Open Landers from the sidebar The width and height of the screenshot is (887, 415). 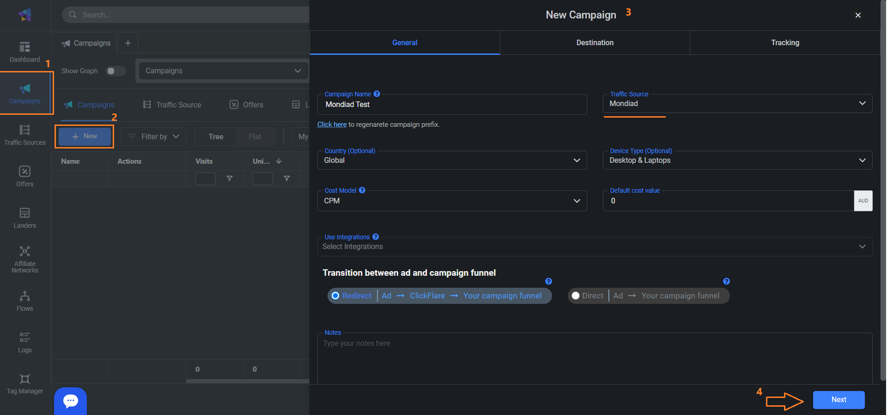25,218
